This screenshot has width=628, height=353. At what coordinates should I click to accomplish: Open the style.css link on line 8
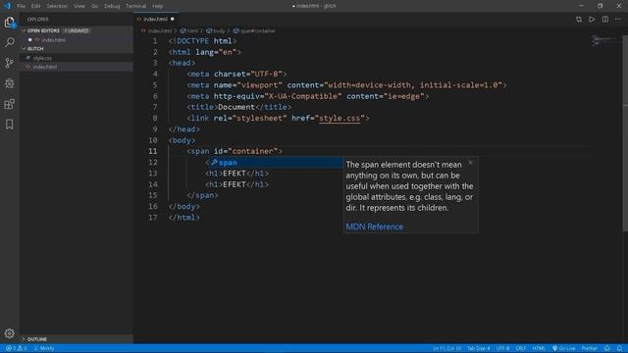pos(340,118)
